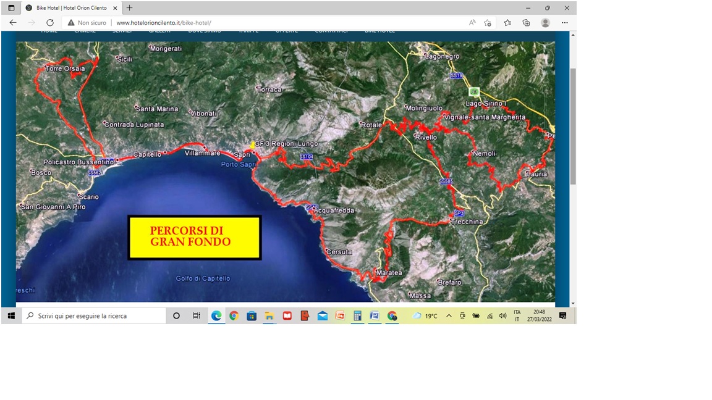Start Read Aloud for the page

tap(472, 23)
